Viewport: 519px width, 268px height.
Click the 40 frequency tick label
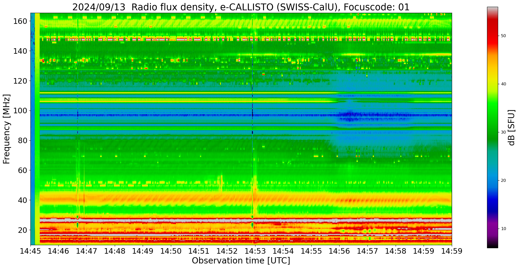click(22, 200)
